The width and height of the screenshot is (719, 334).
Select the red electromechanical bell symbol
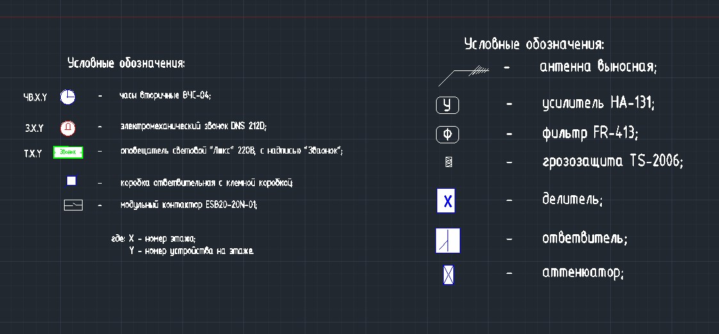point(68,128)
